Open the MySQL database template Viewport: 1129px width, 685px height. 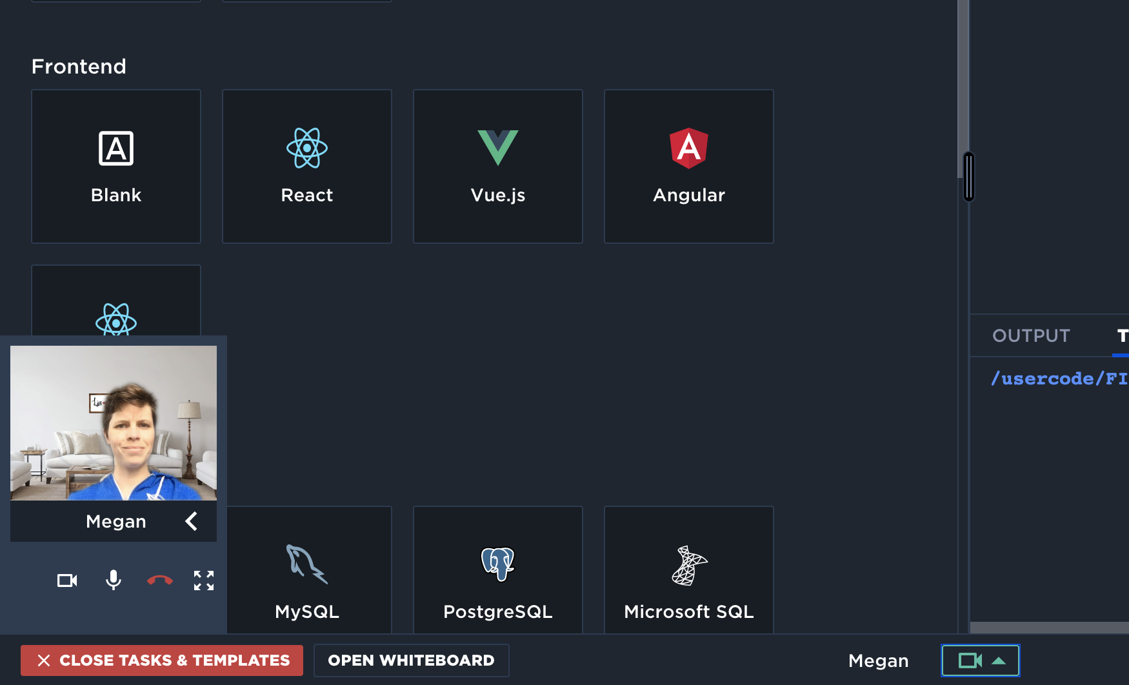(310, 570)
